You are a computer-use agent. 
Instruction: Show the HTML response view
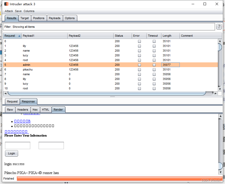pyautogui.click(x=45, y=110)
